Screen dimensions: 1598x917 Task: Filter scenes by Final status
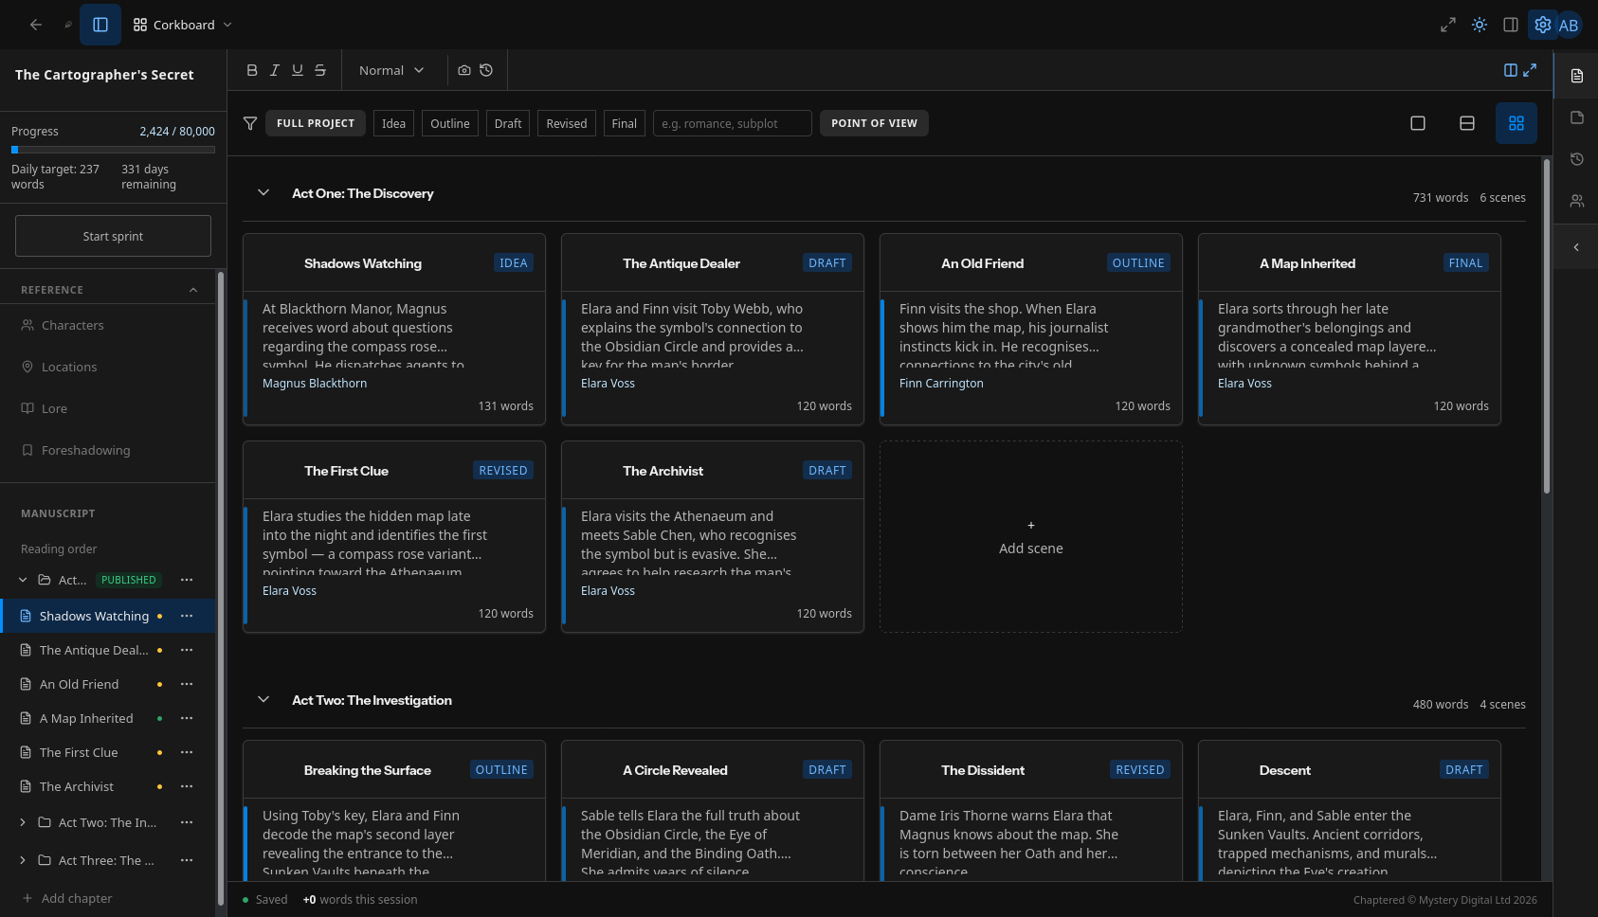pos(625,123)
